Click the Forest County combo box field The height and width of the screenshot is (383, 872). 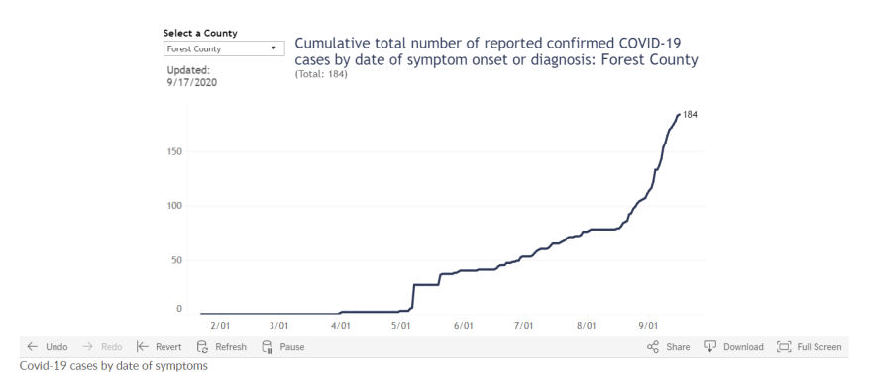tap(224, 48)
